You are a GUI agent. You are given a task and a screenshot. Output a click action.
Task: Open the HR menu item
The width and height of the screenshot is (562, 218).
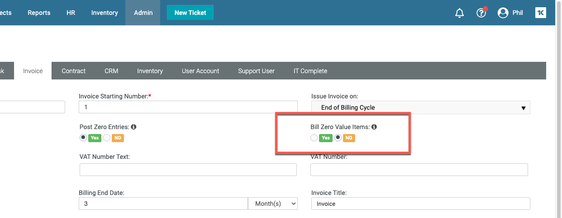click(x=71, y=13)
